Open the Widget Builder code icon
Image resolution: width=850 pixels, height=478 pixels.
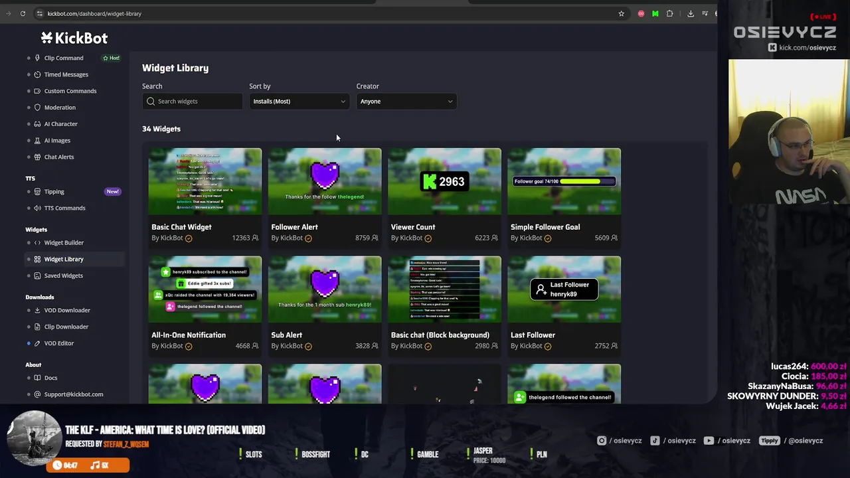[x=37, y=243]
